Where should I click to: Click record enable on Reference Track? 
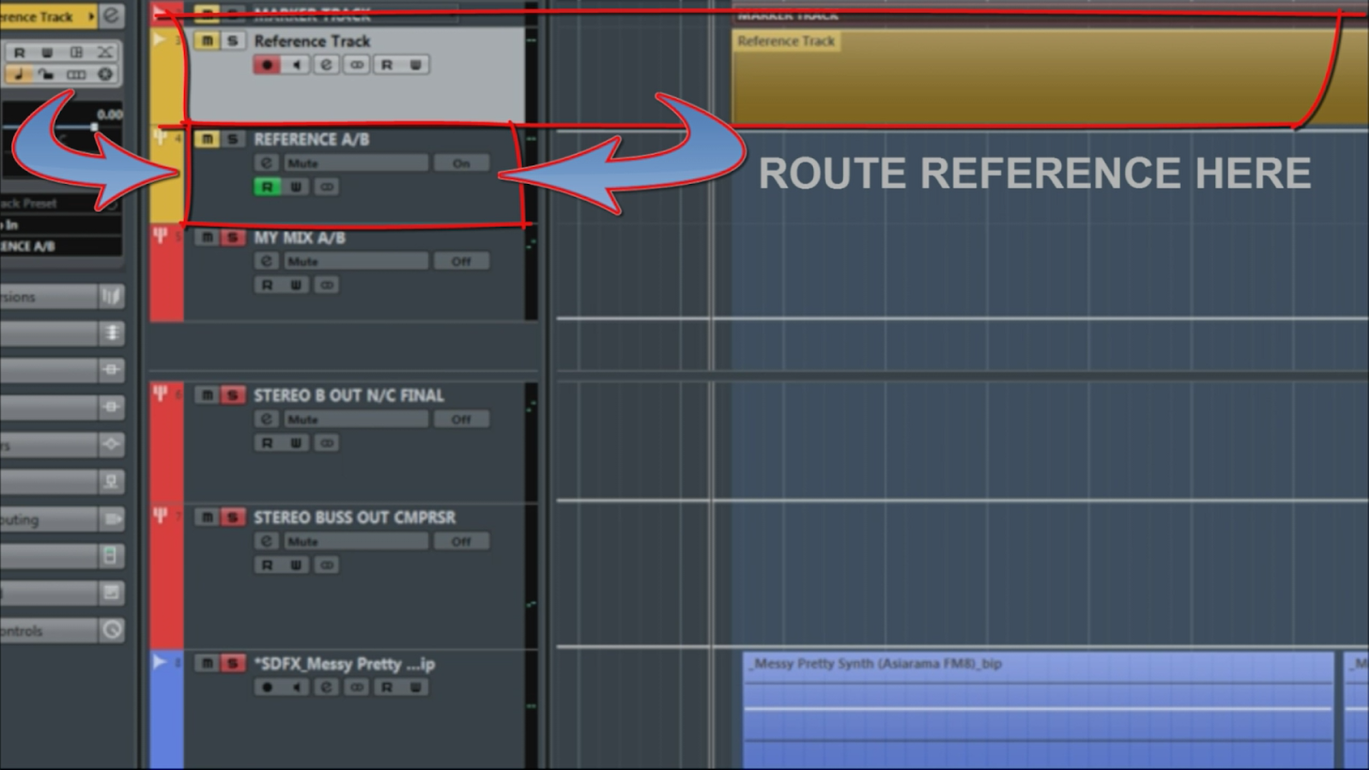pyautogui.click(x=267, y=65)
